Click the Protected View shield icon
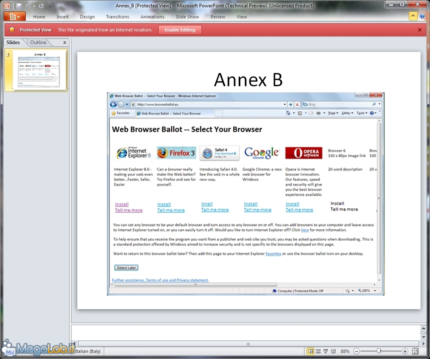Image resolution: width=430 pixels, height=359 pixels. pos(12,30)
